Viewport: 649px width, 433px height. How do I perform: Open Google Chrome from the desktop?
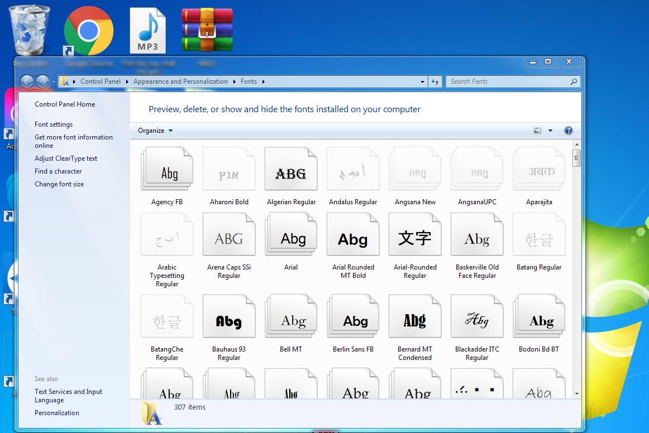click(88, 31)
